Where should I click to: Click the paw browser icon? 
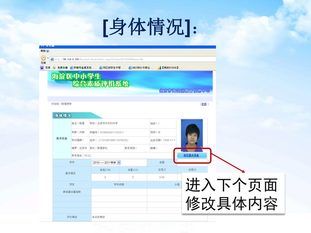[43, 58]
